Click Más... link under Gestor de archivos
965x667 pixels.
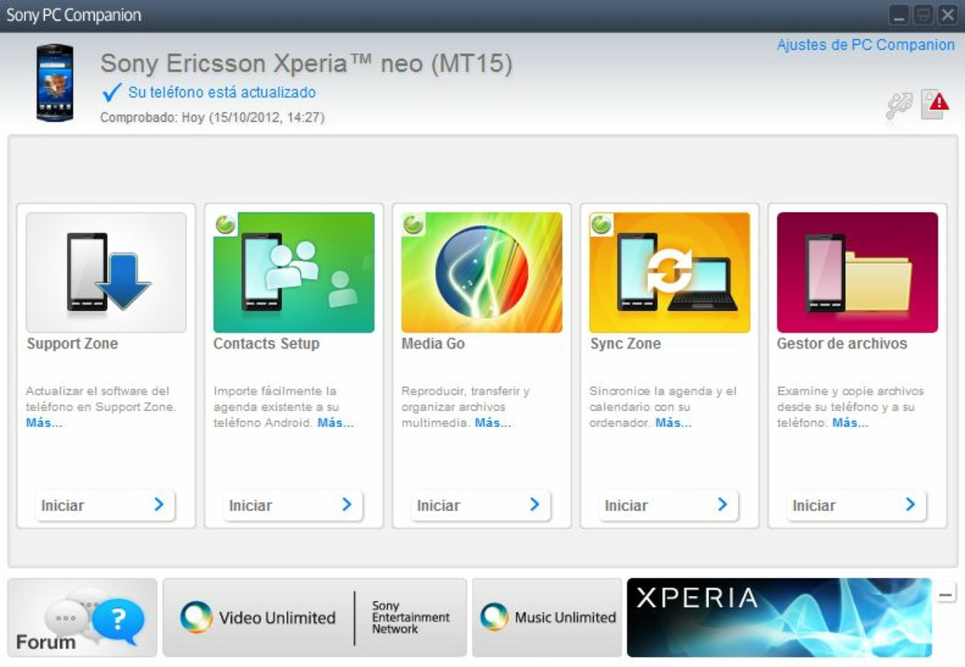coord(851,423)
